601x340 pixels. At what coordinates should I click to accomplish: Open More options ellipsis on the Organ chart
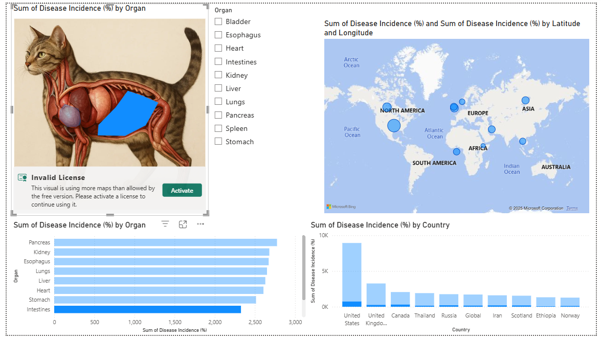[x=201, y=224]
